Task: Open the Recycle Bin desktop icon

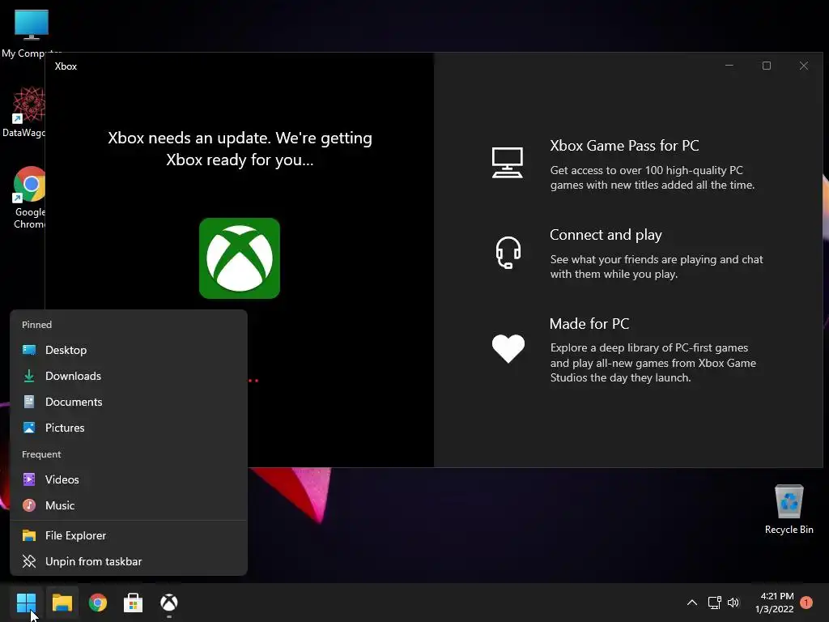Action: tap(789, 509)
